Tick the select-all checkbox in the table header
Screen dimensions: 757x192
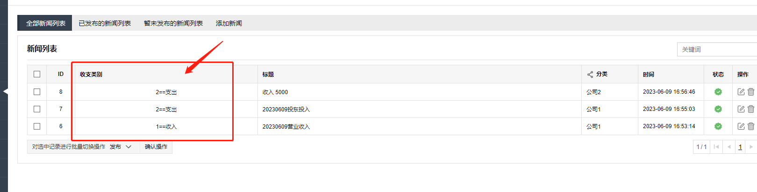(x=37, y=74)
